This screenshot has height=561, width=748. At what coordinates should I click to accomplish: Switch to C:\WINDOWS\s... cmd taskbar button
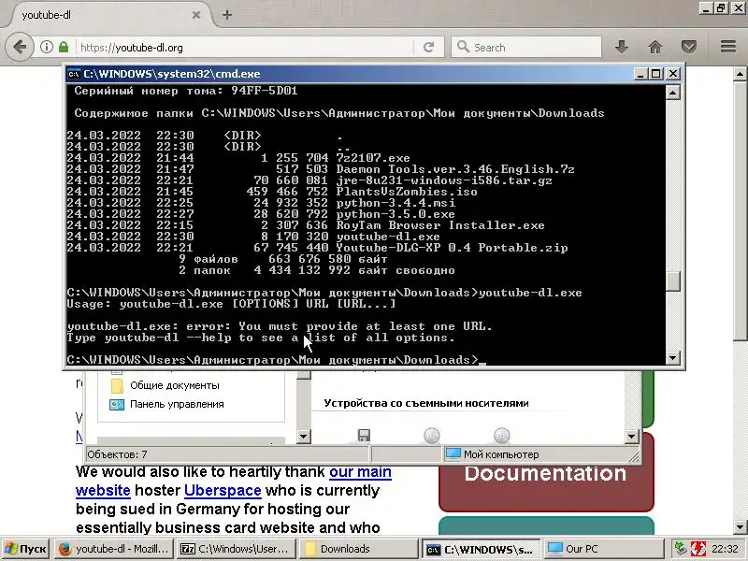tap(481, 549)
